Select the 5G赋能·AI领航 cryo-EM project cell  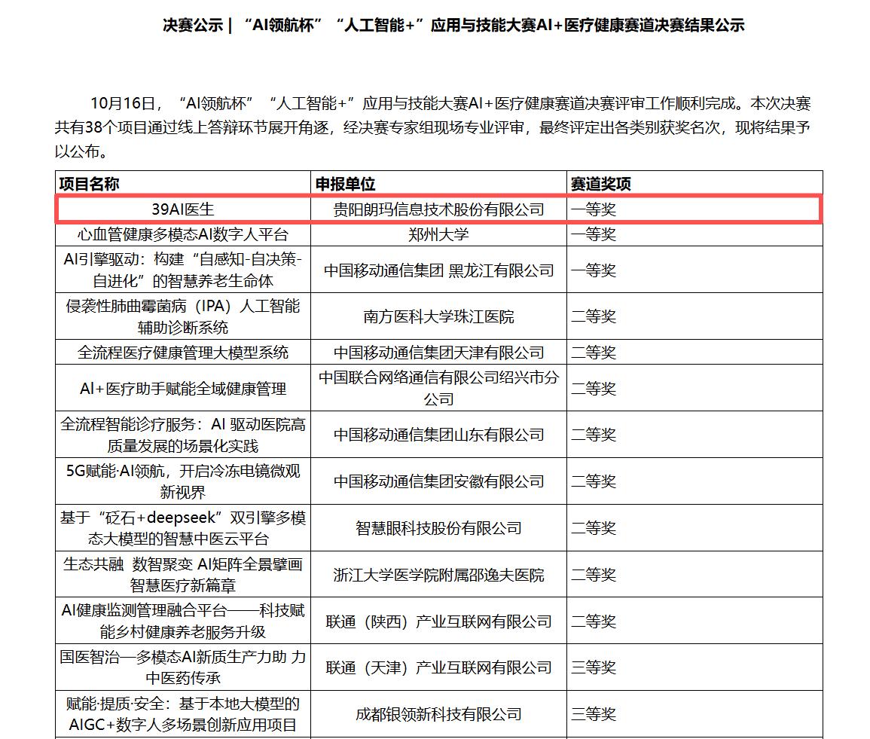[x=183, y=481]
